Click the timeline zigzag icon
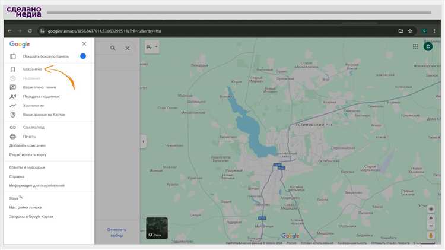Screen dimensions: 445x250 (13, 106)
